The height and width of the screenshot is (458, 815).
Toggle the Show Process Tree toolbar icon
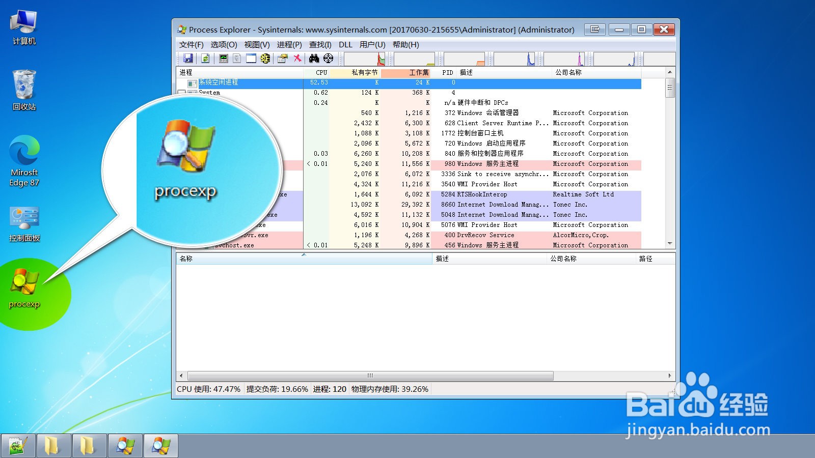[x=237, y=59]
